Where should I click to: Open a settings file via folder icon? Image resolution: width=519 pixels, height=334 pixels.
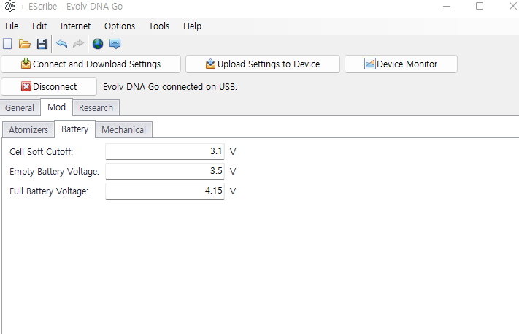coord(24,44)
